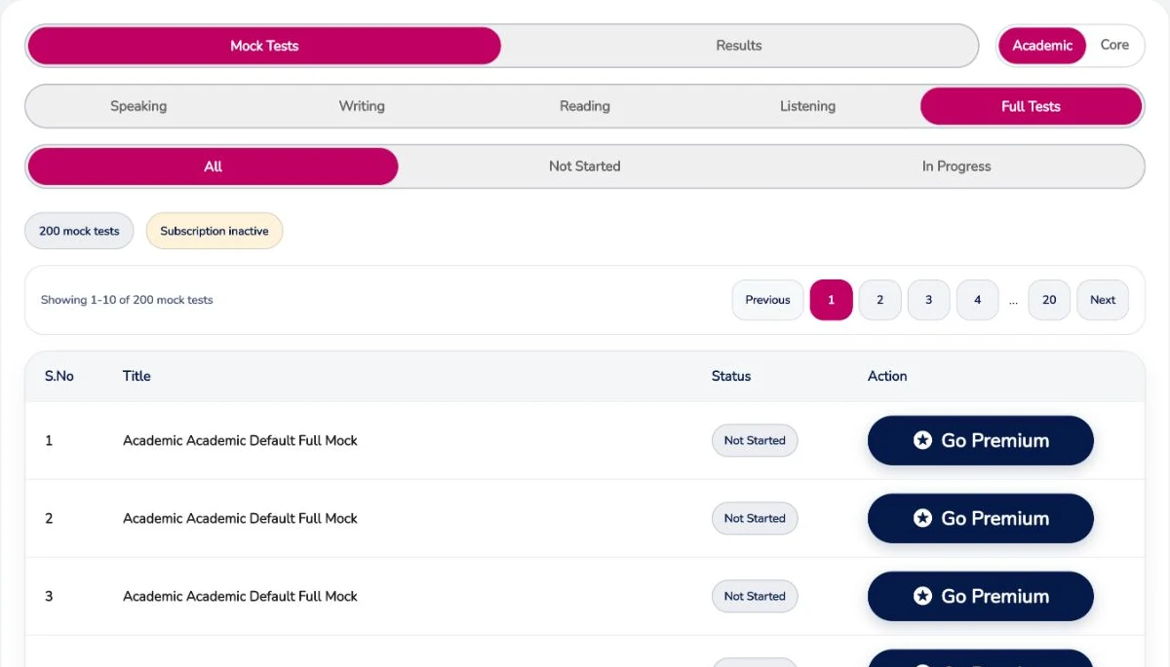Select the Academic exam type
Screen dimensions: 1170x667
(x=1042, y=46)
